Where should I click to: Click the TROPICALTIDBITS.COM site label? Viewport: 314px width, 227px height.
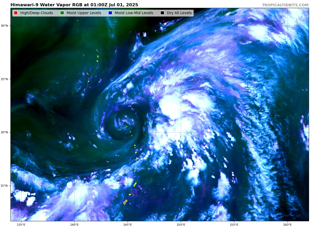[285, 5]
